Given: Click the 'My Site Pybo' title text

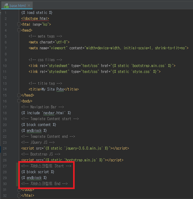Looking at the screenshot, I should (x=53, y=89).
